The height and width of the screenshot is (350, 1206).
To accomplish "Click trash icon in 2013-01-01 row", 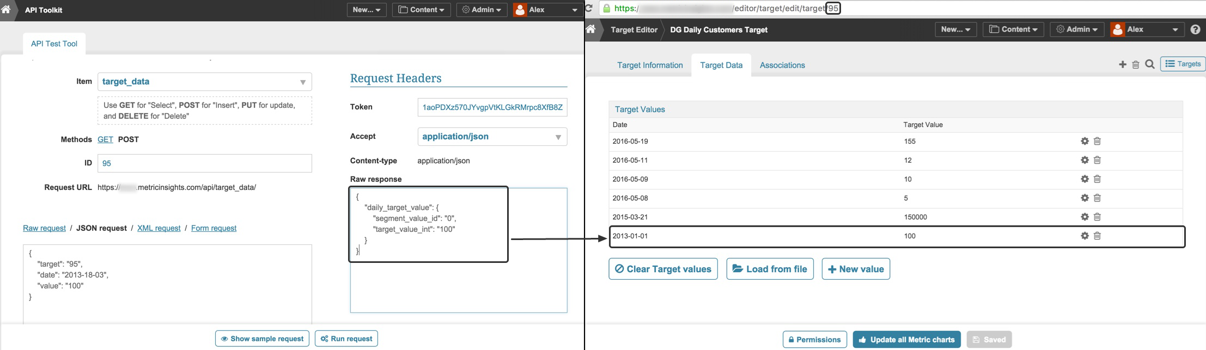I will 1097,236.
